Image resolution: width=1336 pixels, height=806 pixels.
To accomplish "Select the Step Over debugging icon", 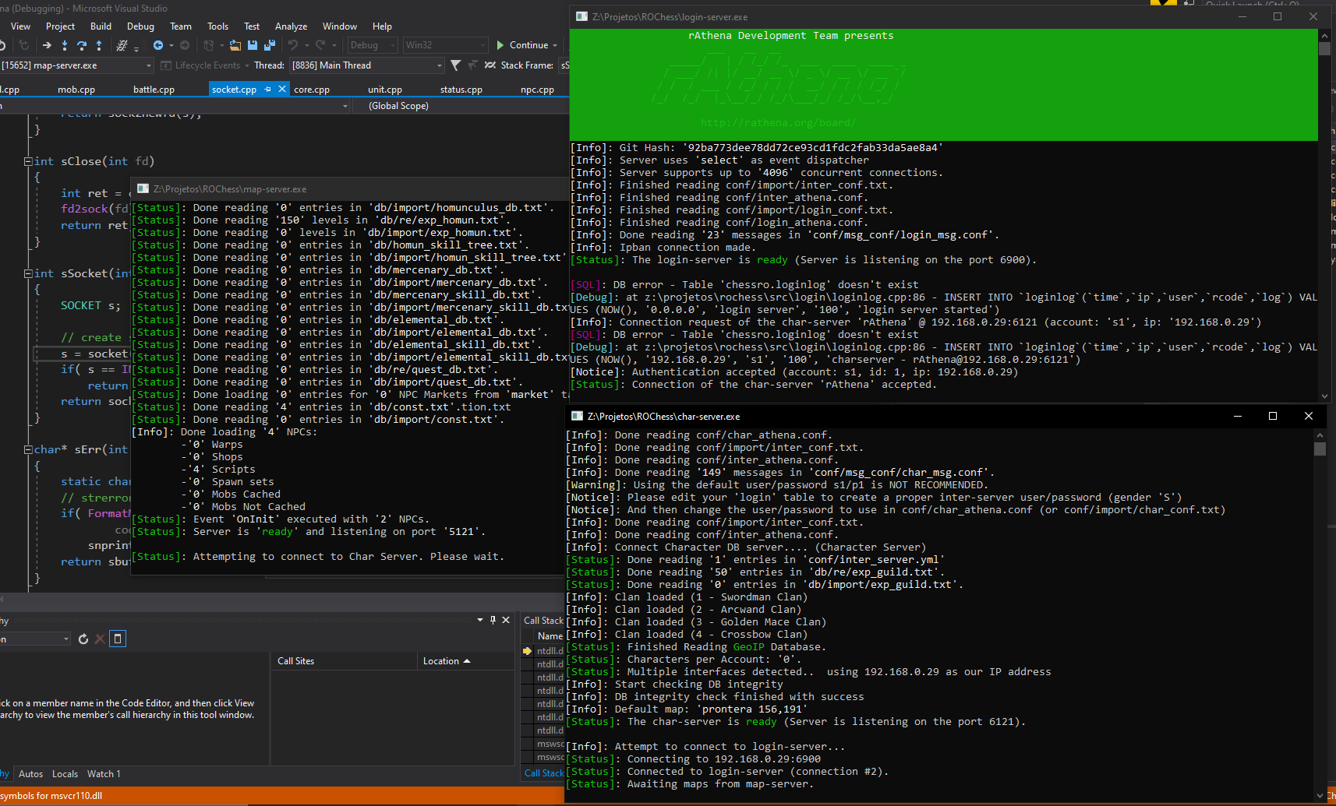I will tap(82, 45).
